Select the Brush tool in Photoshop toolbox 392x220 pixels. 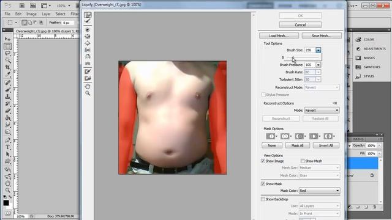pyautogui.click(x=7, y=90)
